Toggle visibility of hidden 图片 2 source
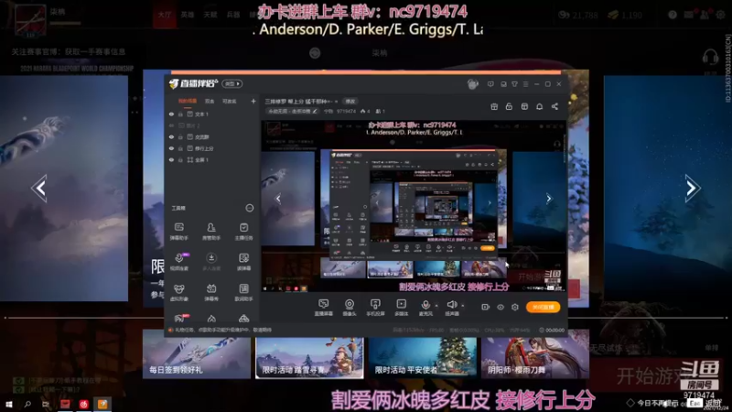Viewport: 732px width, 412px height. click(x=171, y=125)
